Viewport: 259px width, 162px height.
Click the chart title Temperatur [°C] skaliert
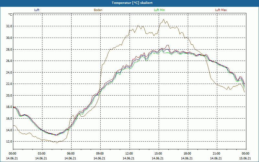(132, 3)
